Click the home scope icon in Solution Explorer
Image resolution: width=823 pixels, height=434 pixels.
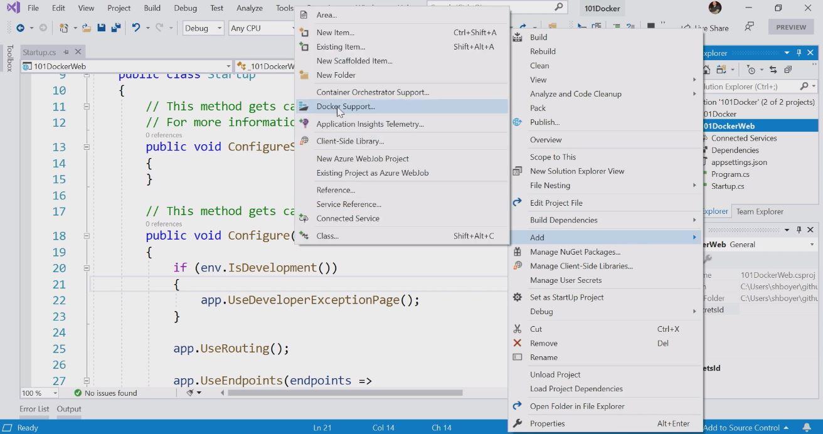[707, 70]
